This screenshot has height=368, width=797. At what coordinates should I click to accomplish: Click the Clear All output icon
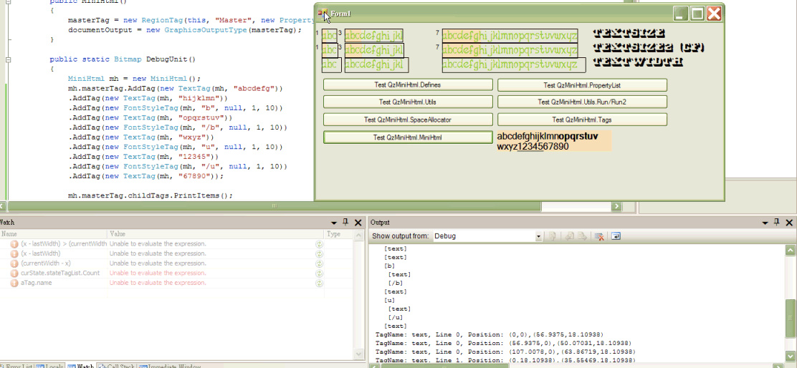coord(598,236)
